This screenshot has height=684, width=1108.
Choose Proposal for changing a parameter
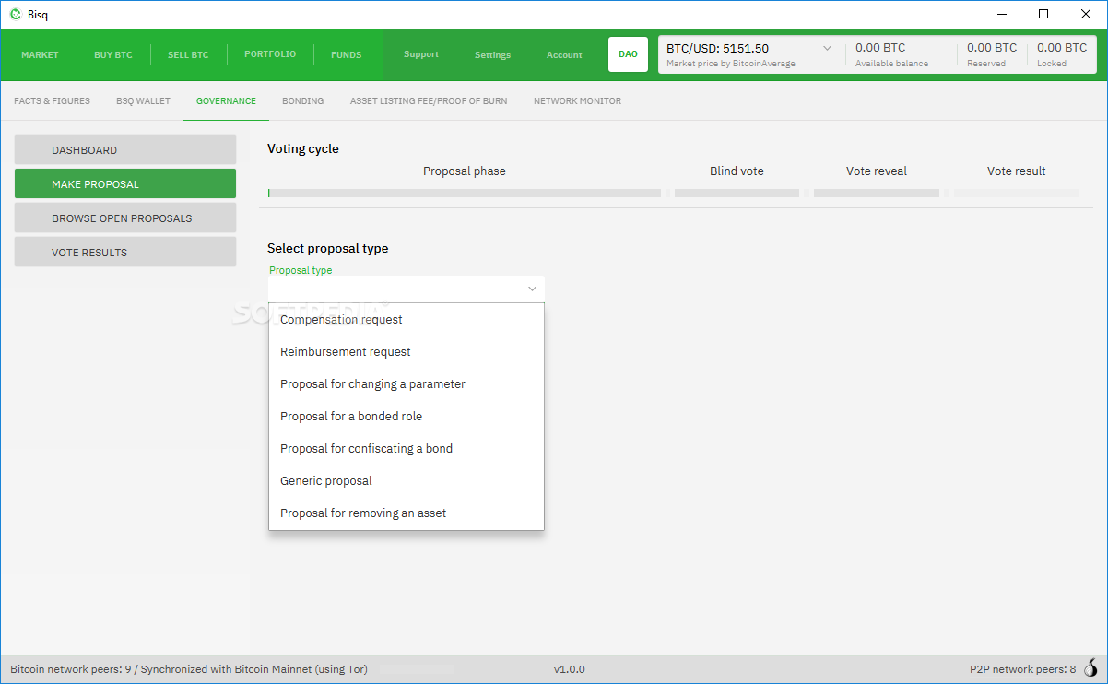(407, 384)
